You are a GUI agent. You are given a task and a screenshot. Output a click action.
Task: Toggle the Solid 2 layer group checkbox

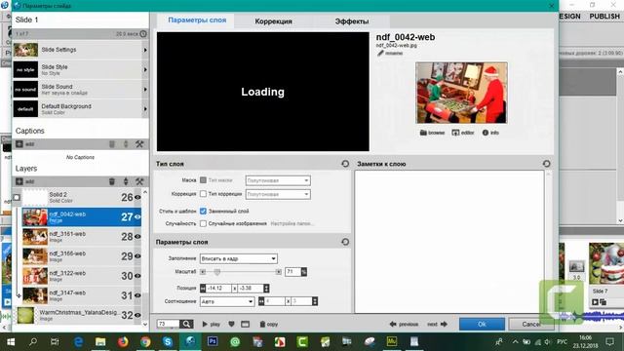coord(17,197)
